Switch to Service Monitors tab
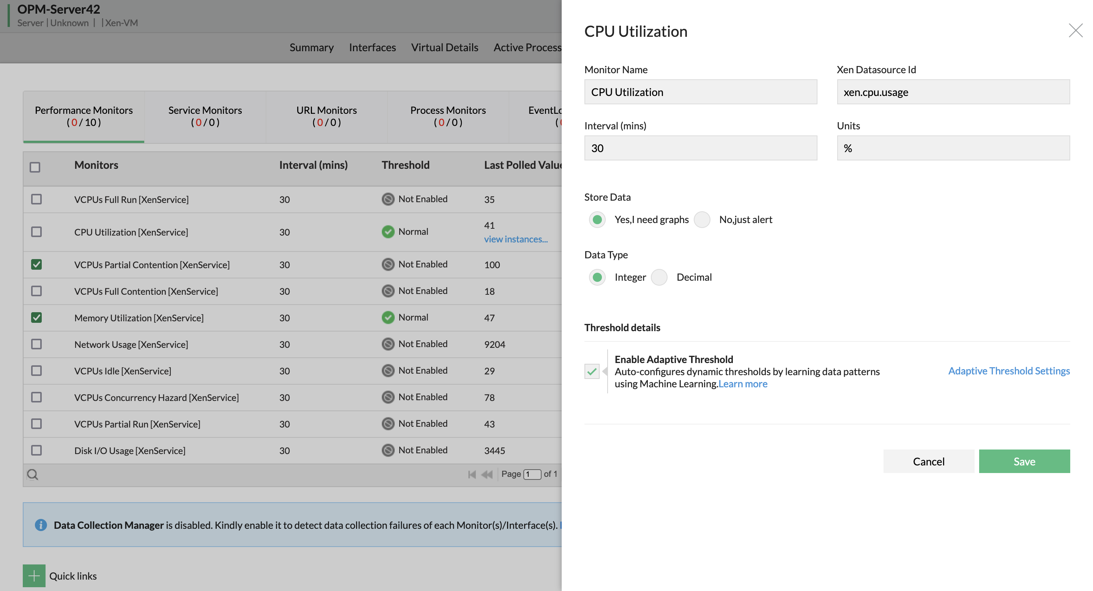The height and width of the screenshot is (591, 1093). click(205, 116)
